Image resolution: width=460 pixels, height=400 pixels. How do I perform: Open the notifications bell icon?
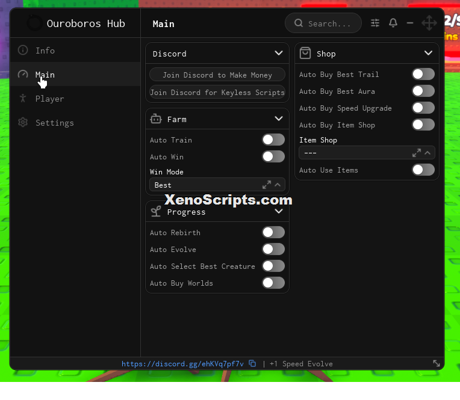pyautogui.click(x=393, y=23)
